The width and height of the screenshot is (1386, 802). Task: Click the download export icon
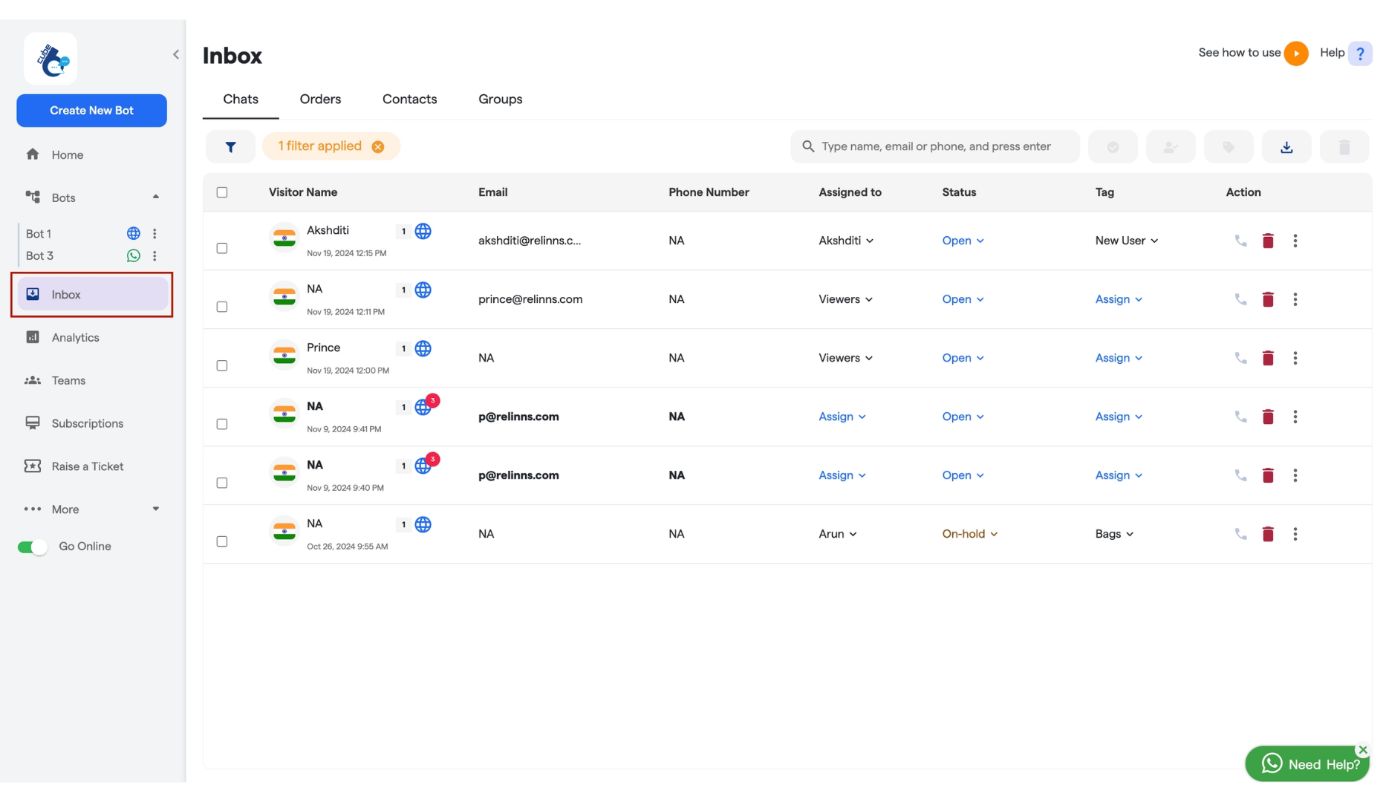click(1286, 146)
